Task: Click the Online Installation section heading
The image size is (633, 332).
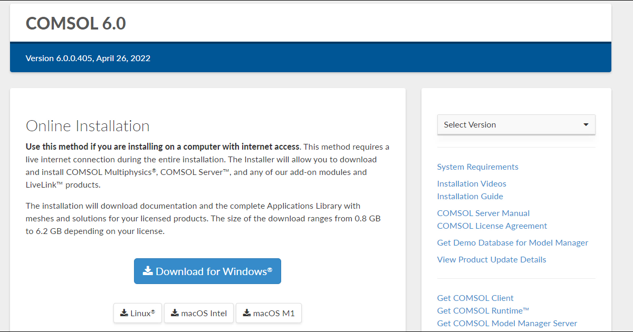Action: click(88, 126)
